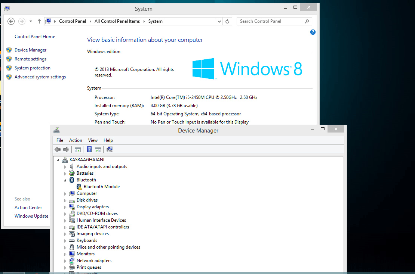Click Back button in System window
Viewport: 415px width, 274px height.
[11, 21]
